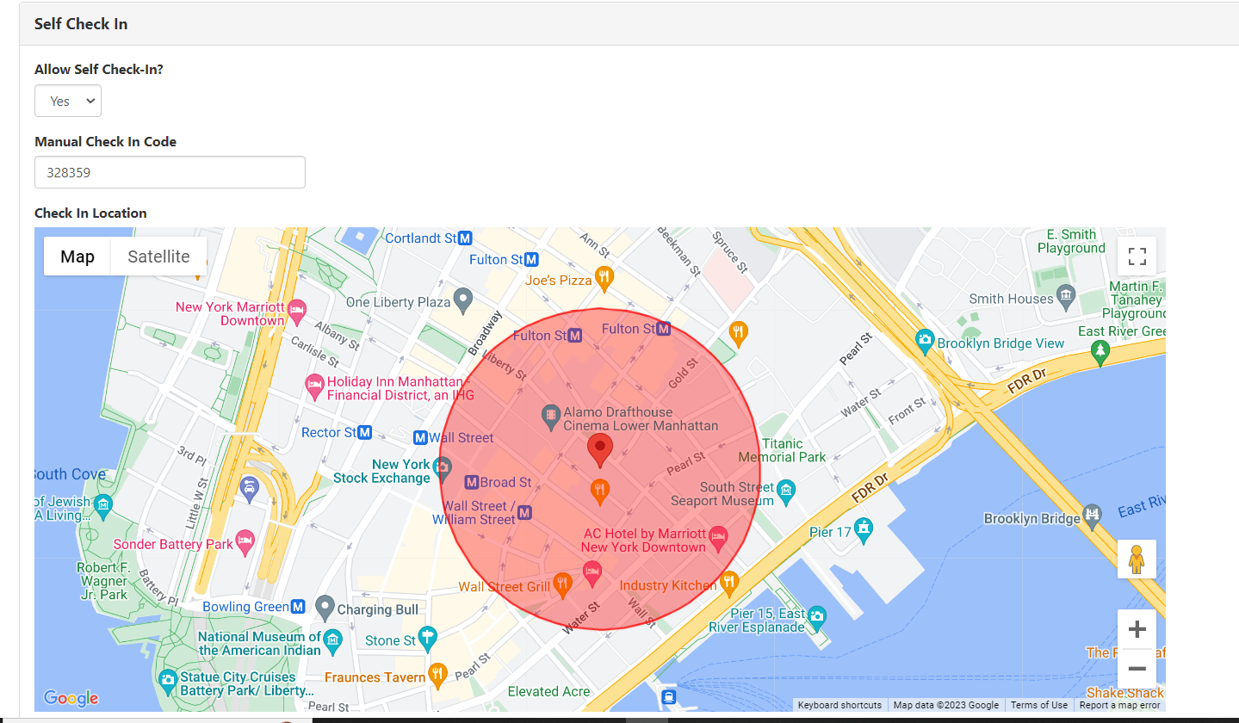Select Cortlandt St subway icon
The width and height of the screenshot is (1239, 723).
coord(465,238)
